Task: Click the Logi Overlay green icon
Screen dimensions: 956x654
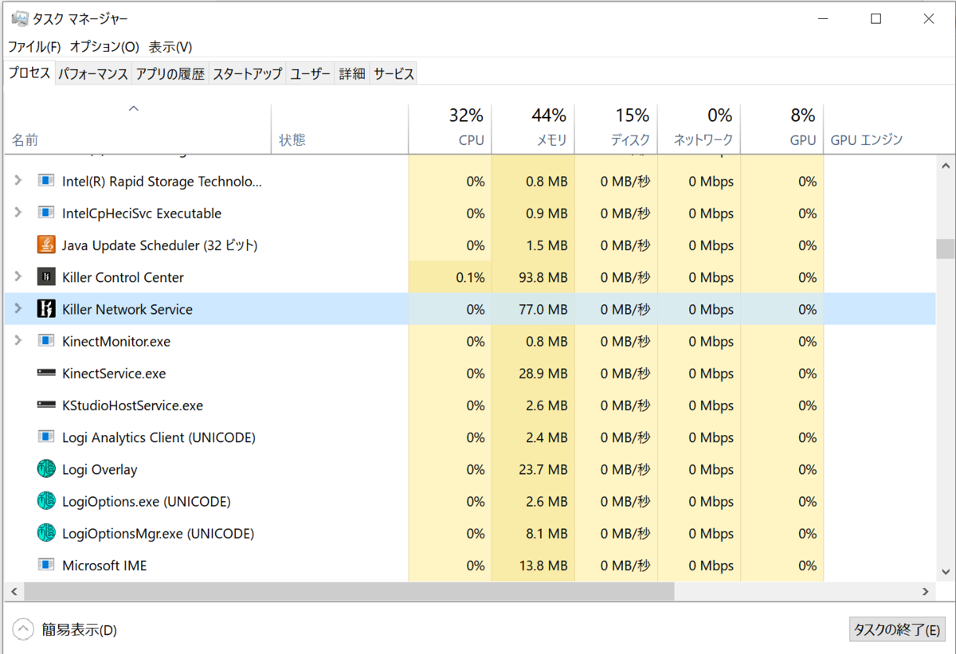Action: pyautogui.click(x=45, y=469)
